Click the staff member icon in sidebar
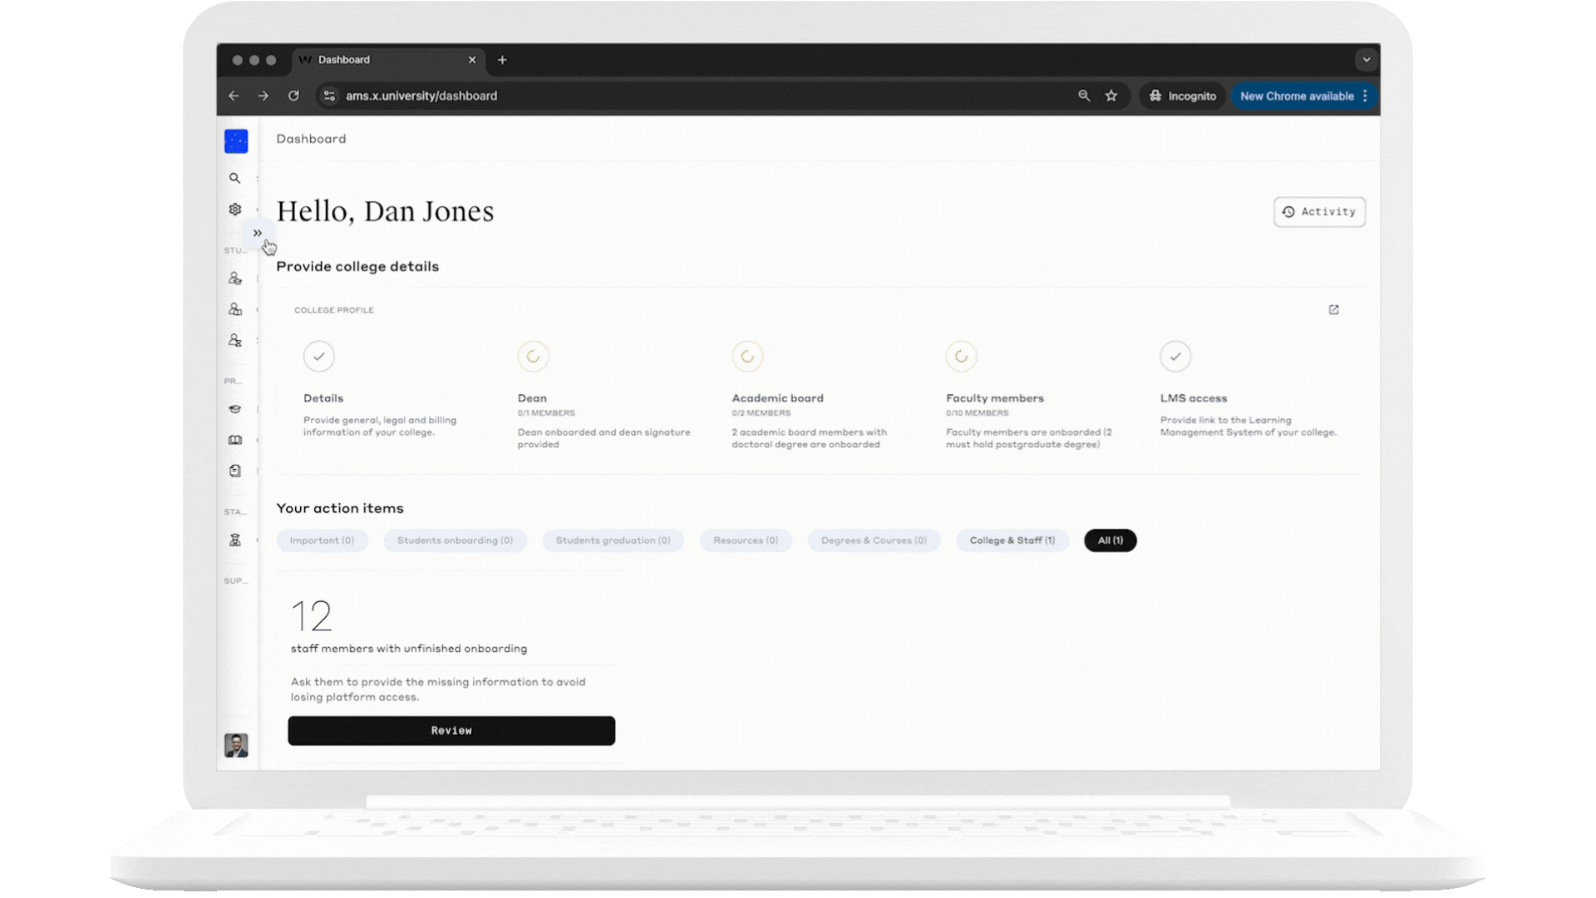 pyautogui.click(x=235, y=540)
